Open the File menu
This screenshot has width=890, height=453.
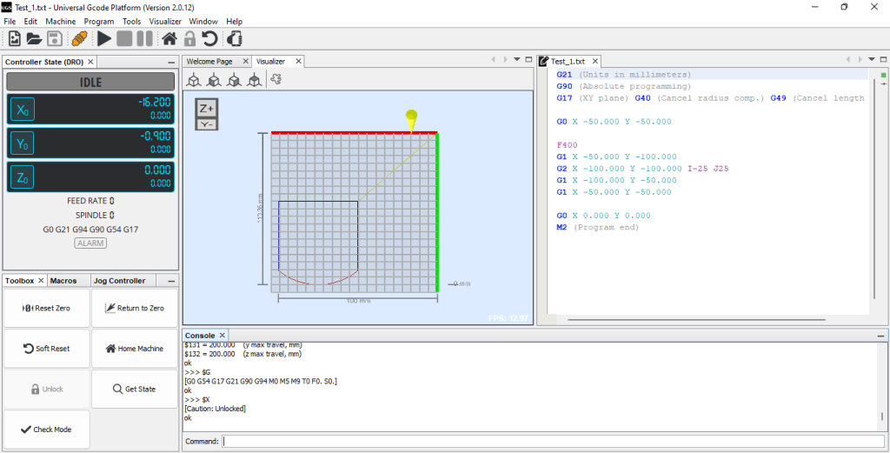point(10,22)
